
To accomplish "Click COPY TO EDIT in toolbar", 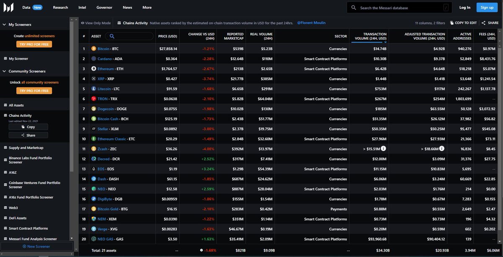I will coord(463,23).
